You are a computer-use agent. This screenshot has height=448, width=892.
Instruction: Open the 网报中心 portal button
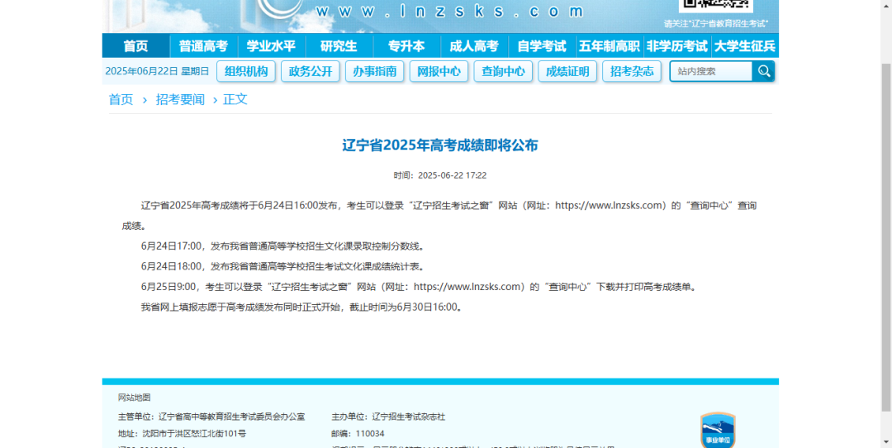439,71
